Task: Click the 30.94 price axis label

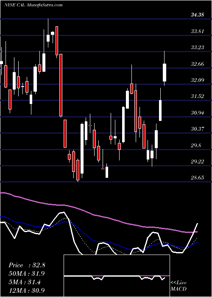Action: [198, 113]
